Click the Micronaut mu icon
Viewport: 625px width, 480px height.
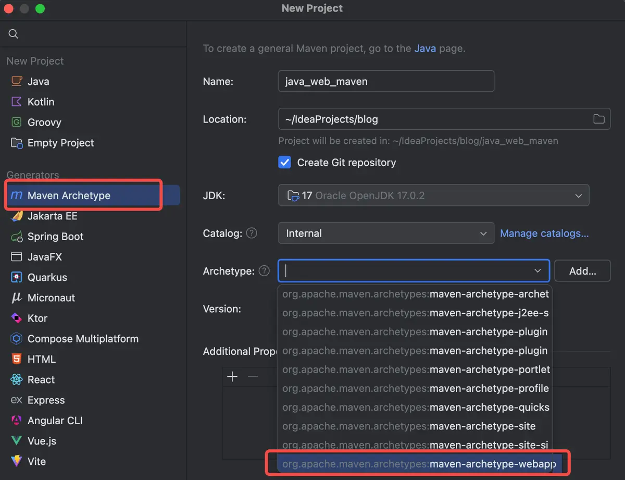17,298
